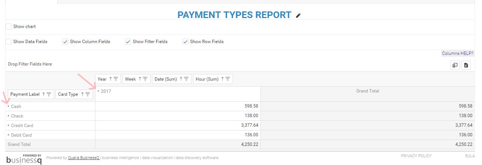Uncheck Show Column Fields

(65, 42)
